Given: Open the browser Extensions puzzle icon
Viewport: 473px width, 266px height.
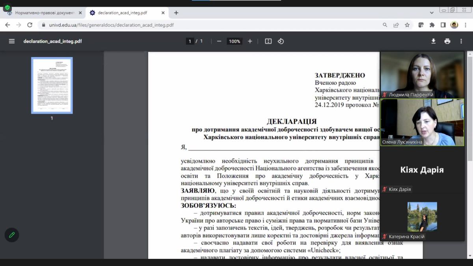Looking at the screenshot, I should [432, 25].
